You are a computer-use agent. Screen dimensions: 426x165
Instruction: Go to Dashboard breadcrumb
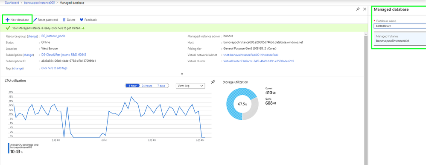click(12, 3)
